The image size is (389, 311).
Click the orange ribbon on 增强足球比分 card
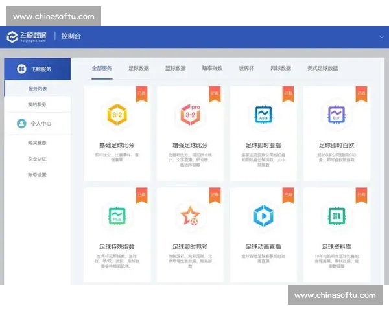click(x=215, y=94)
